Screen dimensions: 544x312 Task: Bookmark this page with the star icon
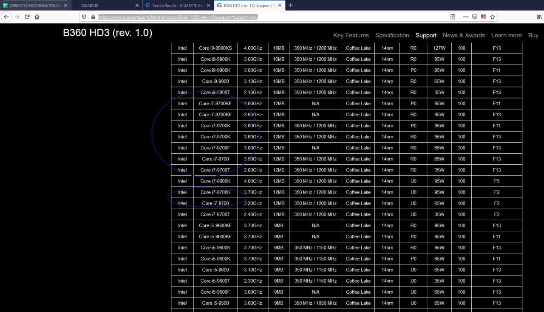(x=493, y=17)
